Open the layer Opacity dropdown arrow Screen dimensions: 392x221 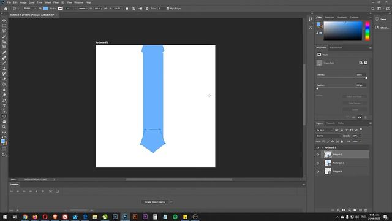coord(360,136)
